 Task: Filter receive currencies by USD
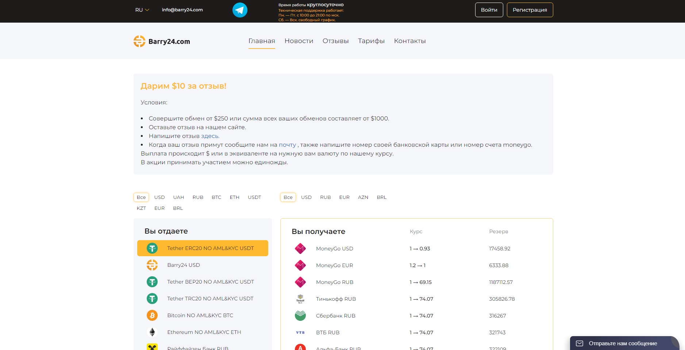pos(306,197)
